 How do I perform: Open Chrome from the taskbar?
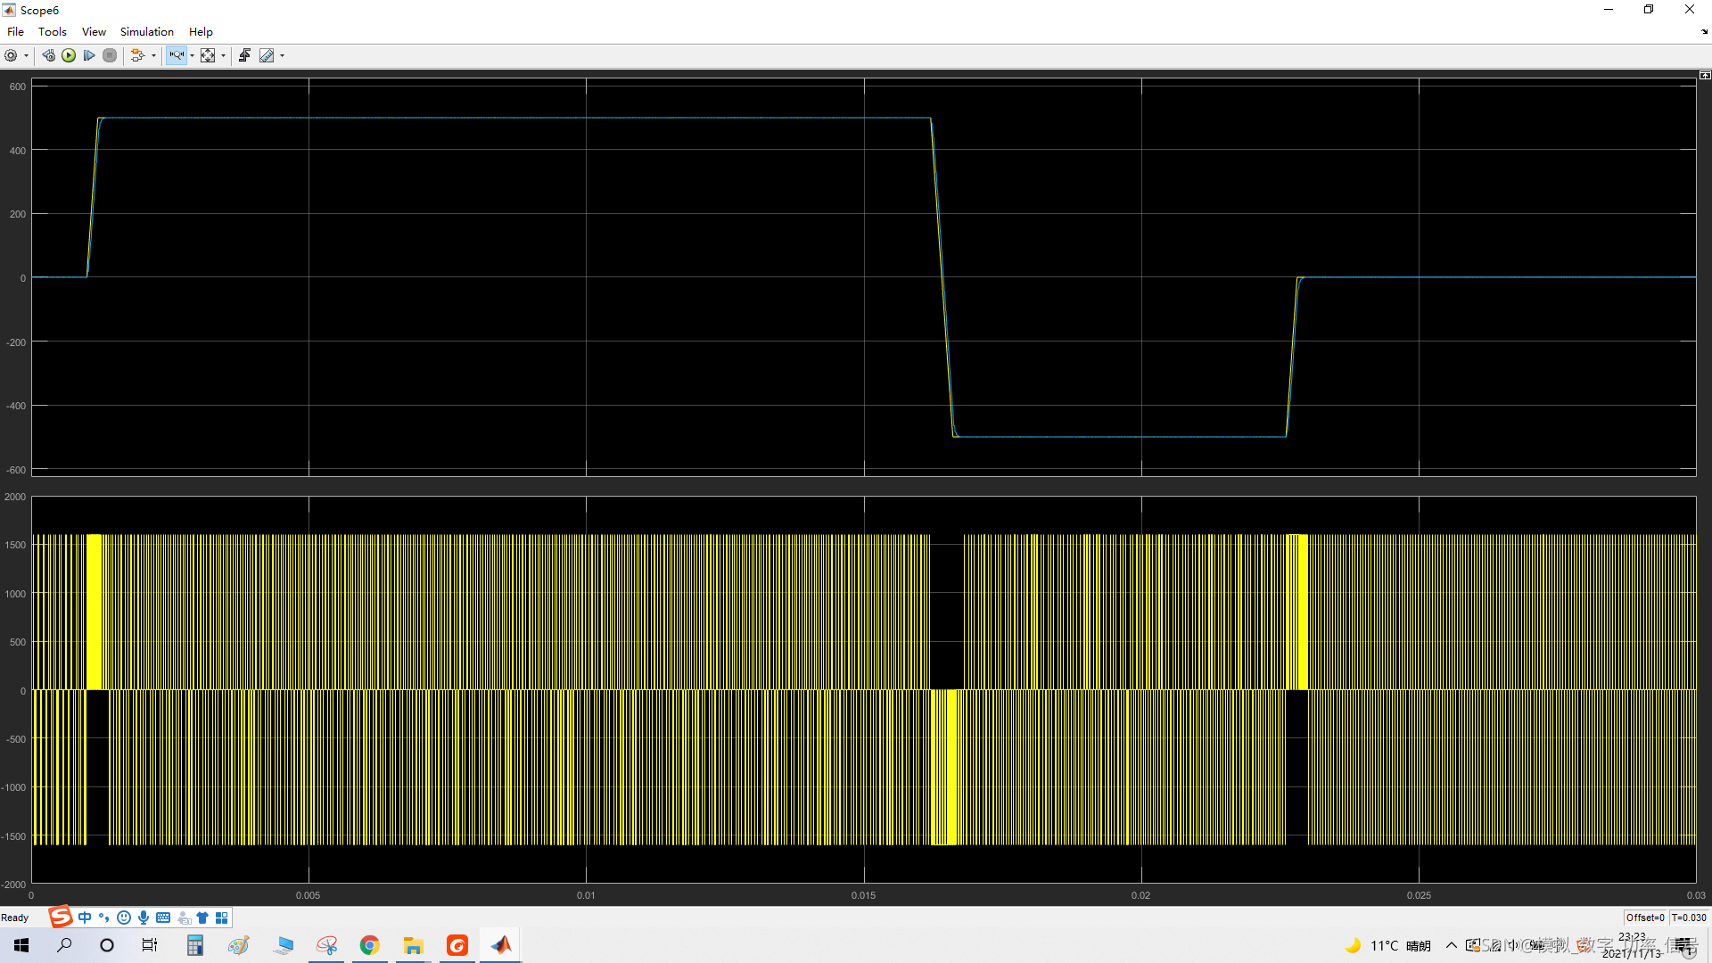pyautogui.click(x=369, y=945)
